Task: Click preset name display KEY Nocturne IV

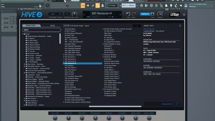Action: click(102, 13)
